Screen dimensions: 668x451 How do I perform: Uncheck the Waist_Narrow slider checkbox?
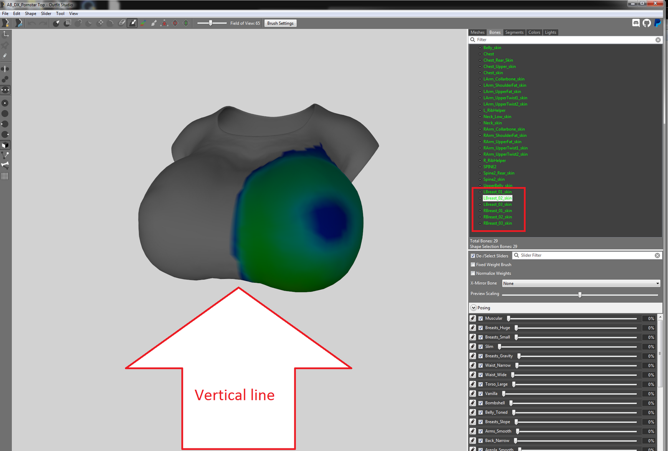481,365
